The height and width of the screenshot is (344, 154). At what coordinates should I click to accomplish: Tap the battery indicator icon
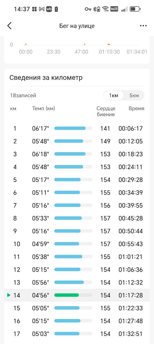[x=135, y=9]
